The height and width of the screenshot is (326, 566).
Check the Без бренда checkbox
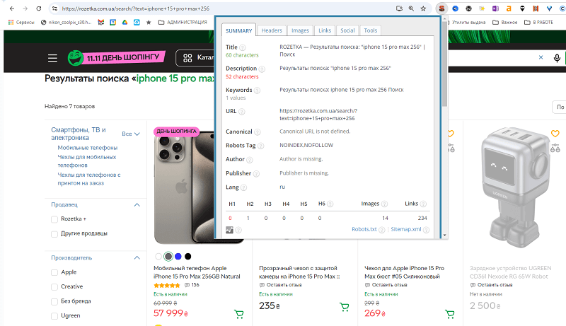[x=54, y=301]
